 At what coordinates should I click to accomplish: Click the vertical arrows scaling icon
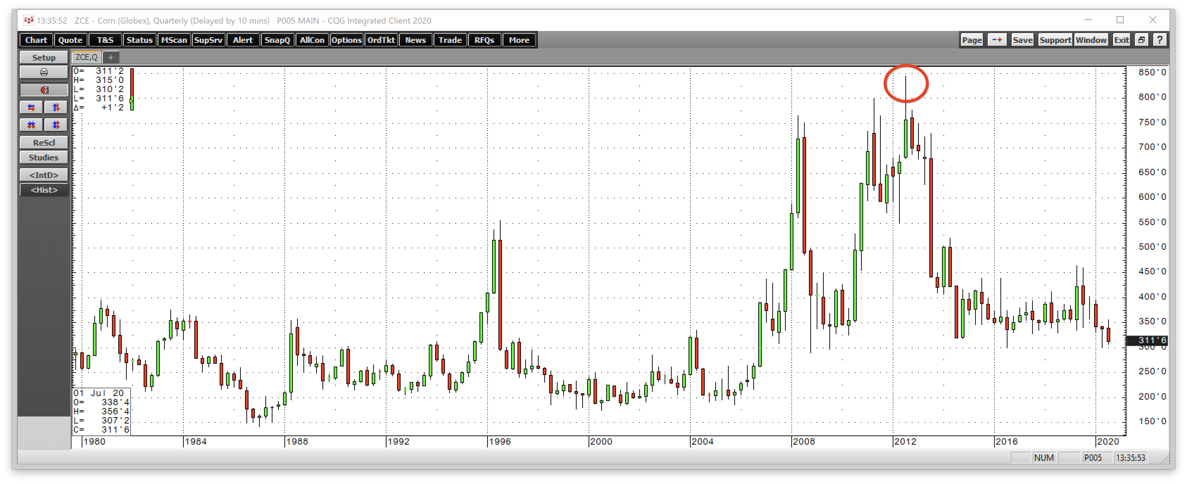click(x=56, y=107)
